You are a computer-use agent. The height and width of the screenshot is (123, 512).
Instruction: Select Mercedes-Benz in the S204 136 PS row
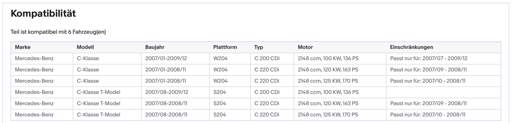tap(34, 92)
